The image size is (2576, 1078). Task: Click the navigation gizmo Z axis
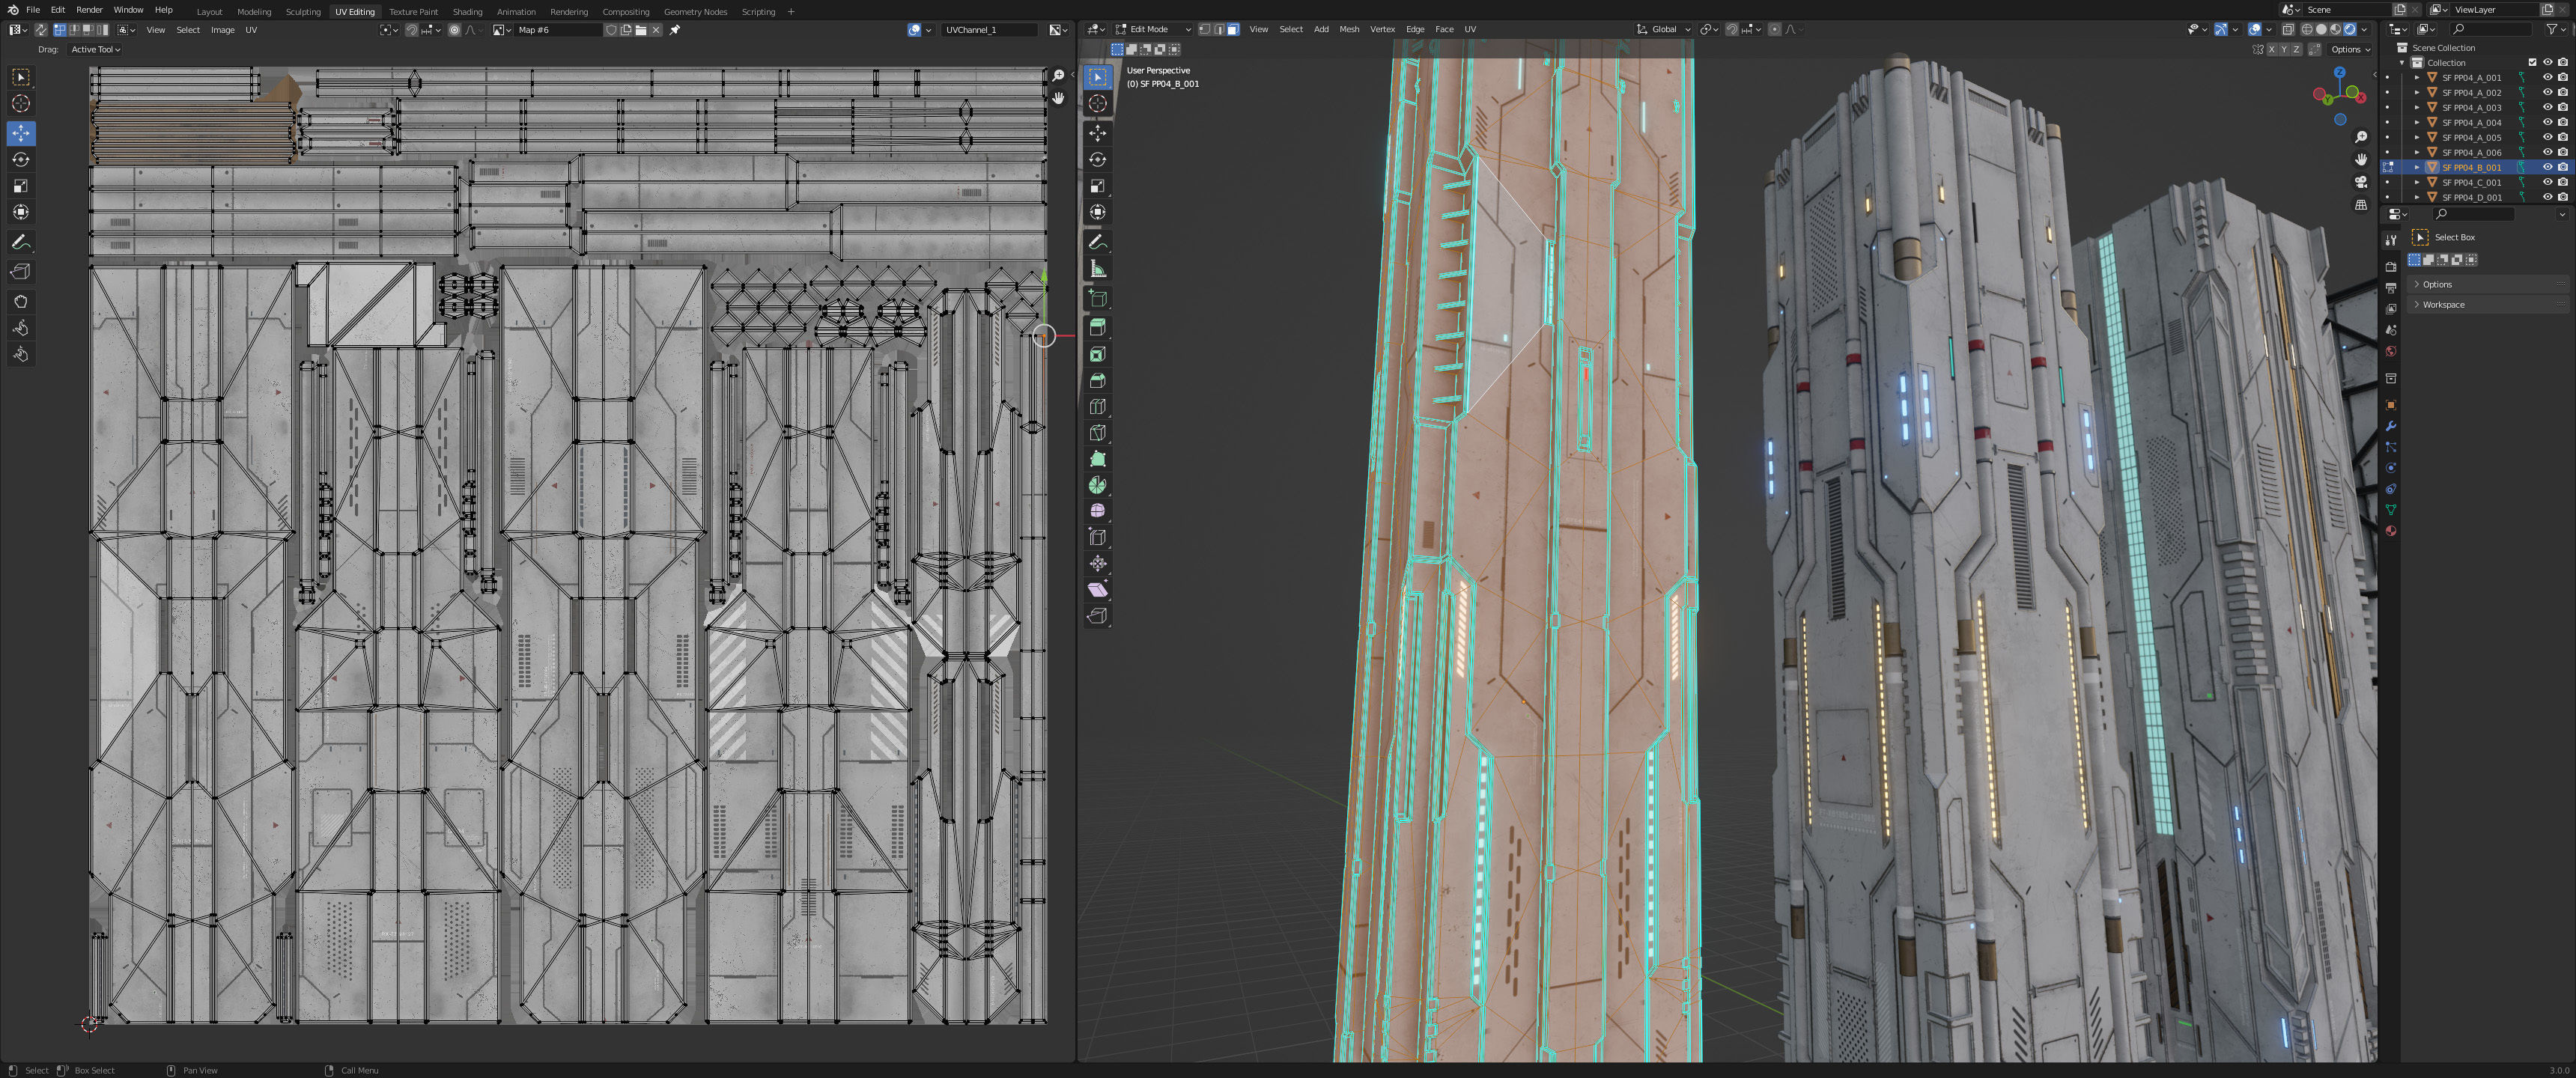coord(2339,72)
